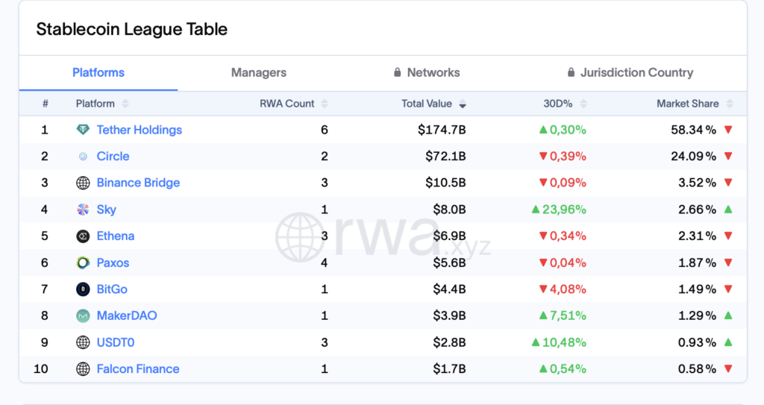
Task: Click the # rank column header
Action: [45, 104]
